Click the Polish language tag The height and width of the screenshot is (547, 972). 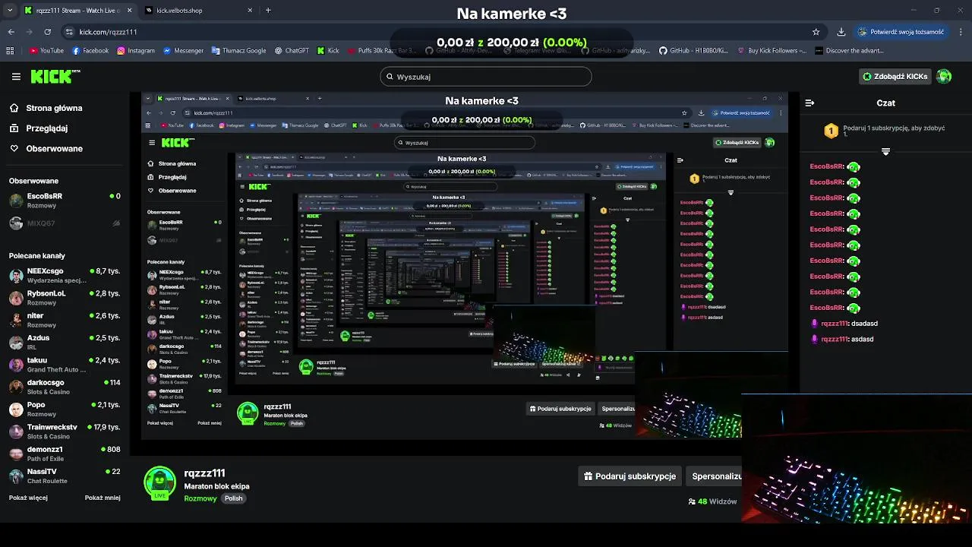pos(234,498)
